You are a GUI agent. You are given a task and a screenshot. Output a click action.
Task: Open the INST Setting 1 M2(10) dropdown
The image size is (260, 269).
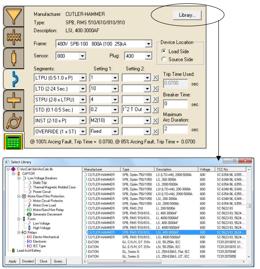pyautogui.click(x=115, y=121)
